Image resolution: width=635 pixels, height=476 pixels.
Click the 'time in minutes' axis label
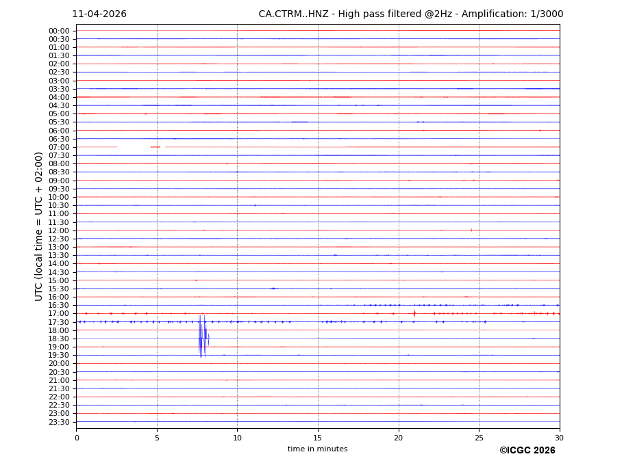point(317,449)
